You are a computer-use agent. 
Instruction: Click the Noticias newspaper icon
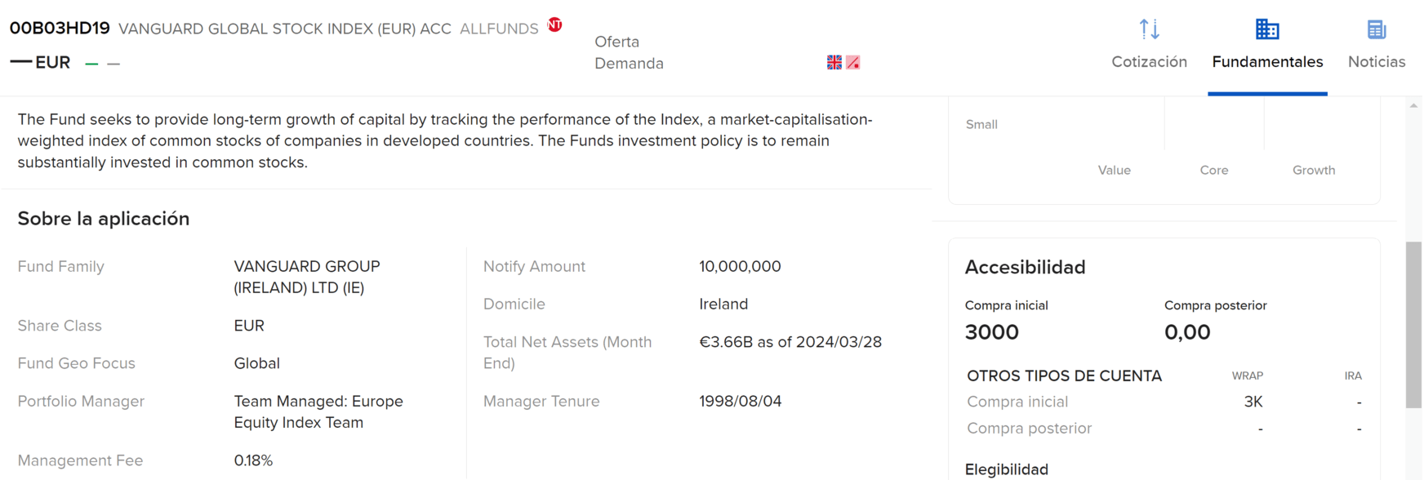1377,29
